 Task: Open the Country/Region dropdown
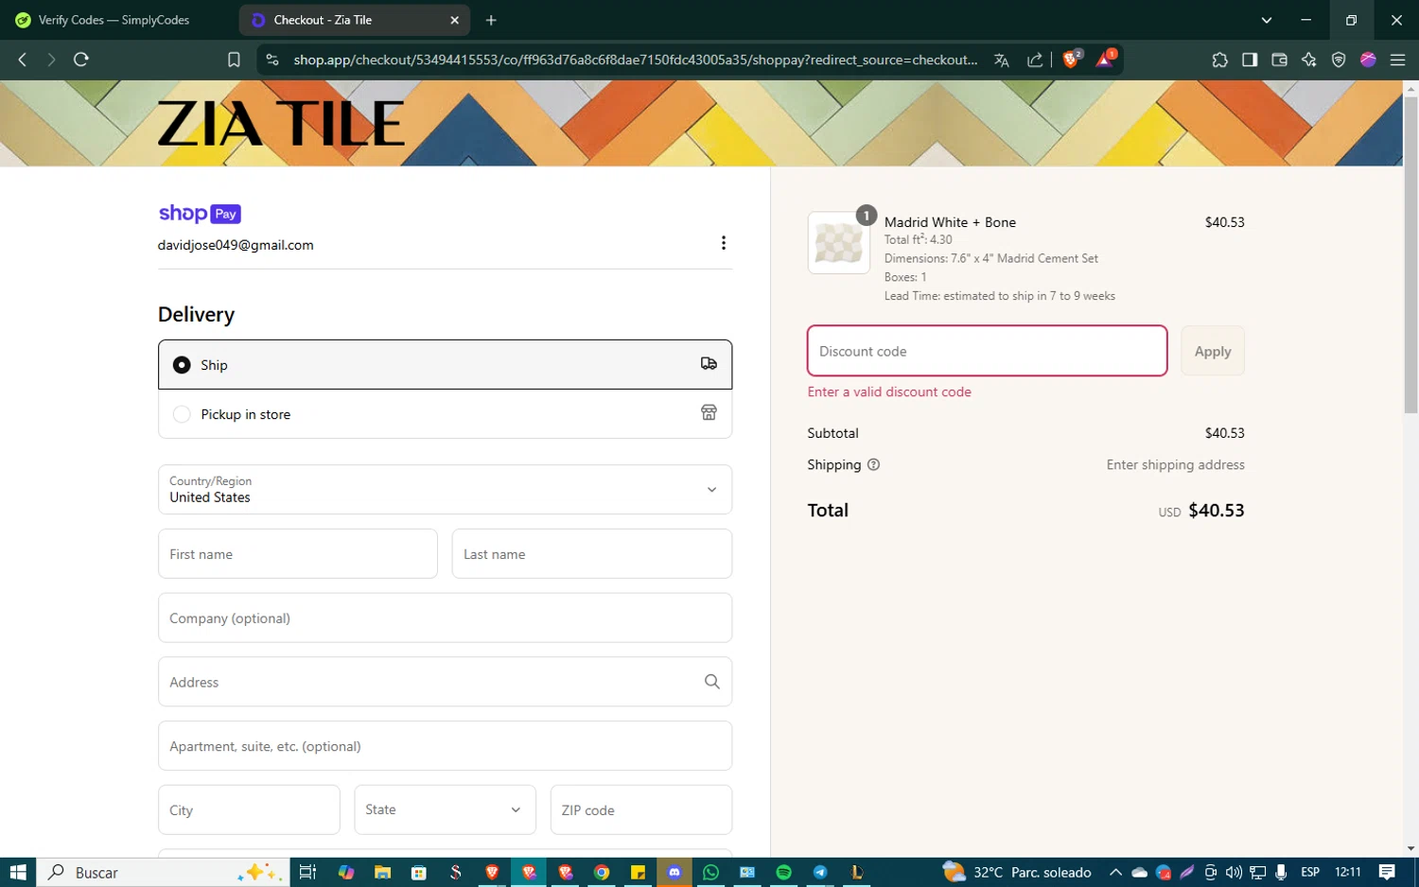pos(445,489)
